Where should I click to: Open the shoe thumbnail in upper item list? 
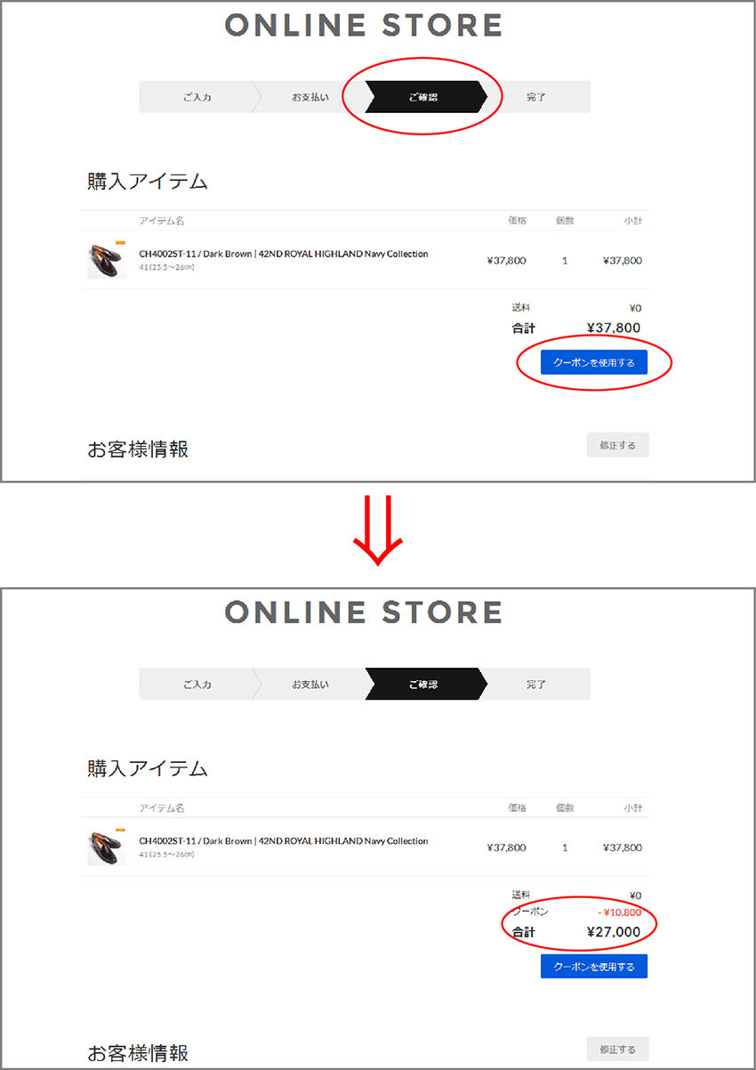pyautogui.click(x=107, y=260)
